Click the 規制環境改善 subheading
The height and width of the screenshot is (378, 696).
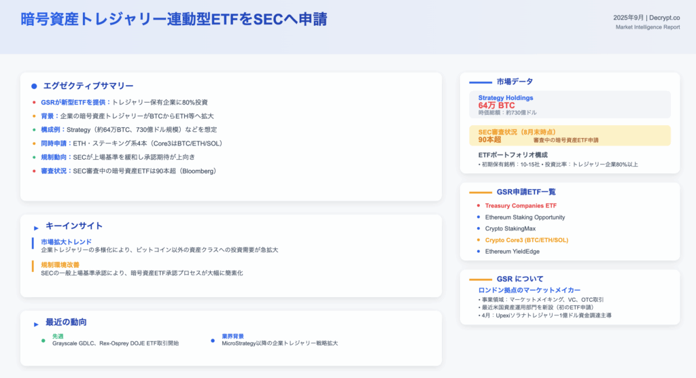(60, 264)
